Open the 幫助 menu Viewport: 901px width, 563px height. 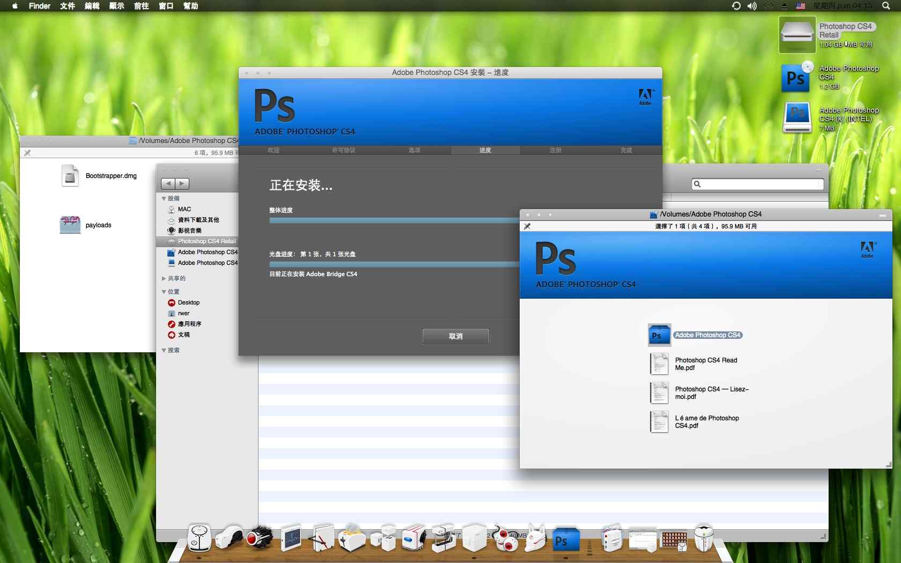tap(191, 6)
